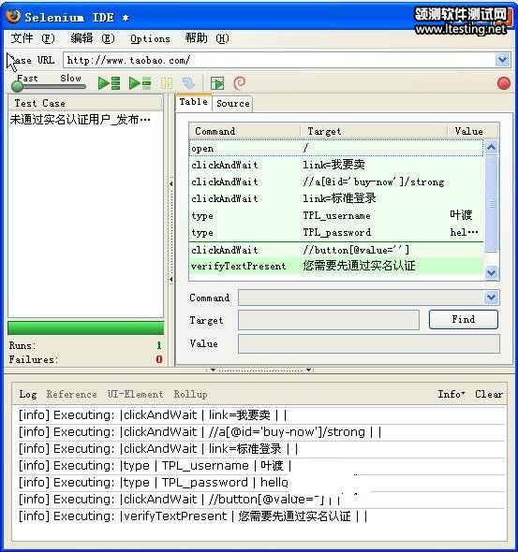The image size is (518, 552).
Task: Open the Info log level dropdown
Action: (451, 394)
